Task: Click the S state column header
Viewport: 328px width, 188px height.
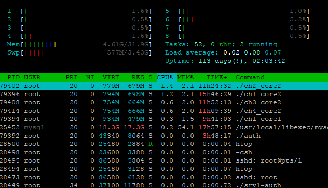Action: click(x=151, y=78)
